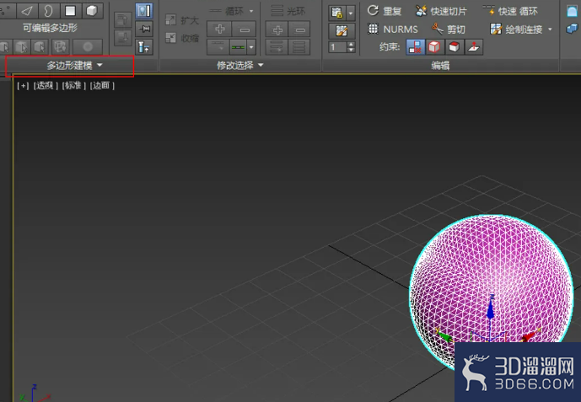The image size is (581, 402).
Task: Click the viewport [+] menu label
Action: coord(23,86)
